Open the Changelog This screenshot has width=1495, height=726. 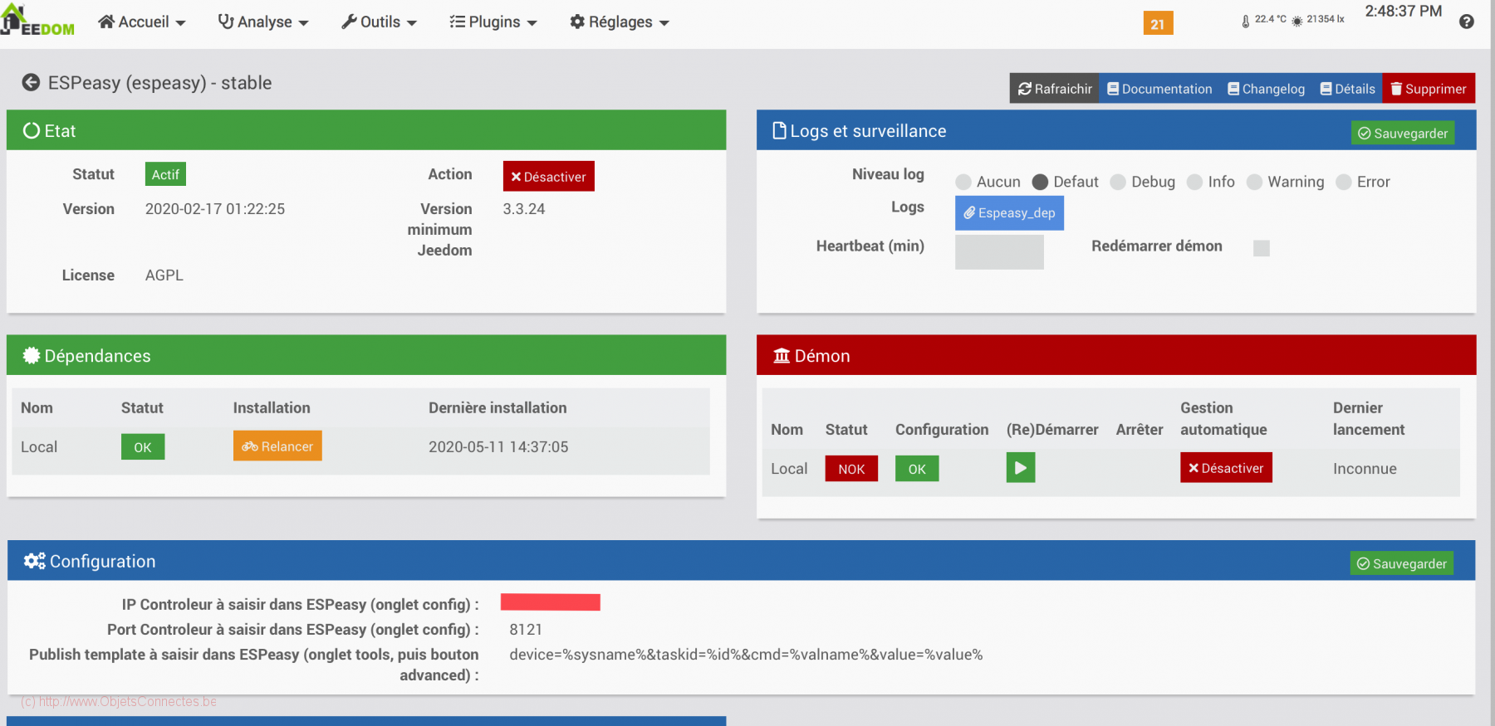tap(1266, 88)
